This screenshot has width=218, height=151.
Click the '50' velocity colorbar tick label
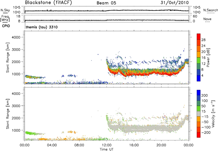click(203, 106)
